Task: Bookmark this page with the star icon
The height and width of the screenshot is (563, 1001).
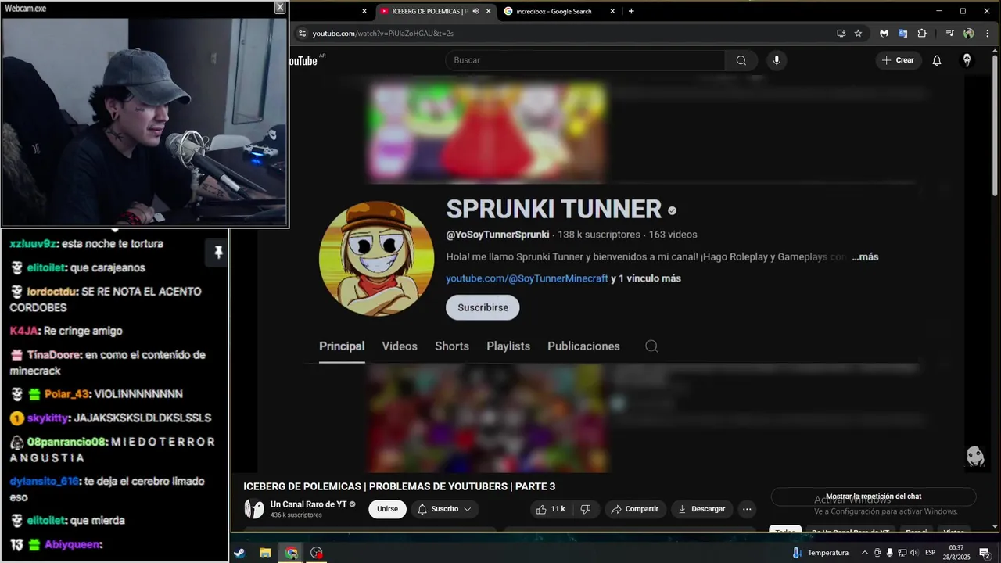Action: click(858, 34)
